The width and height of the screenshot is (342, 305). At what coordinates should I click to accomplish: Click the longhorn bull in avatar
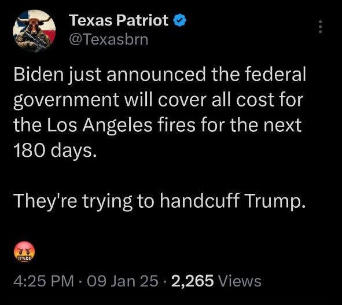click(x=33, y=24)
